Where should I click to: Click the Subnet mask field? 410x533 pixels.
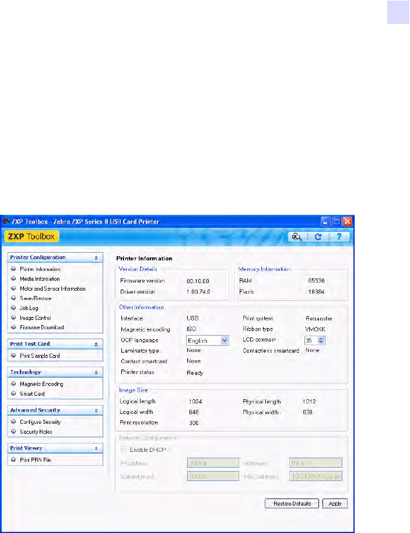click(x=213, y=476)
